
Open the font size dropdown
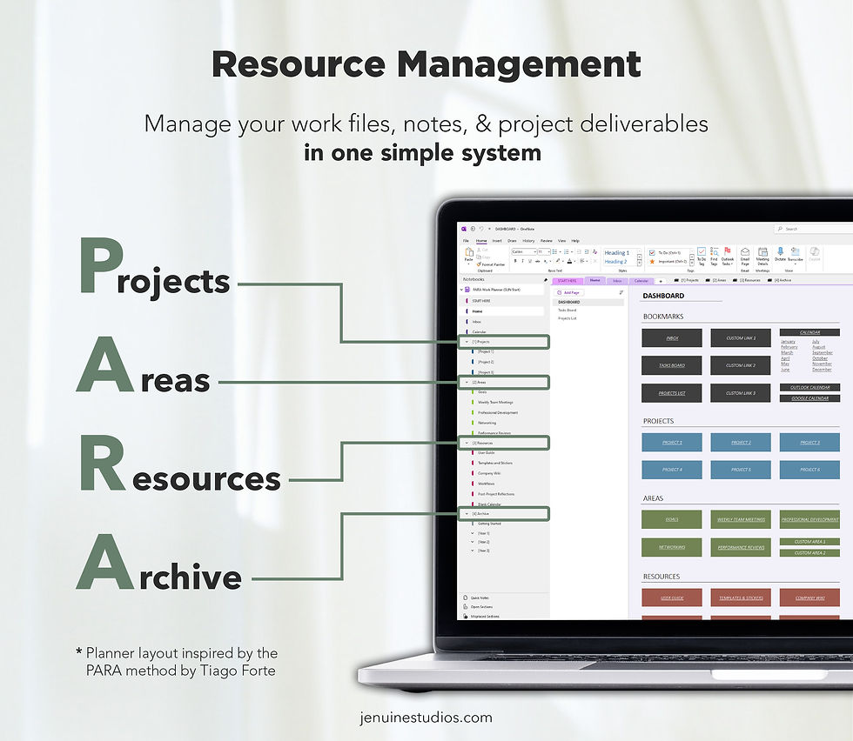(x=549, y=251)
